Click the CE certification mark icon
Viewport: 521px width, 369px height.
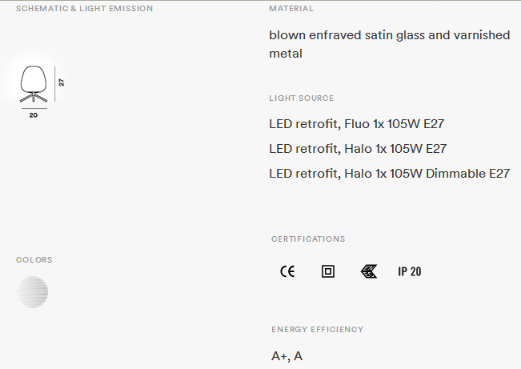[x=287, y=271]
